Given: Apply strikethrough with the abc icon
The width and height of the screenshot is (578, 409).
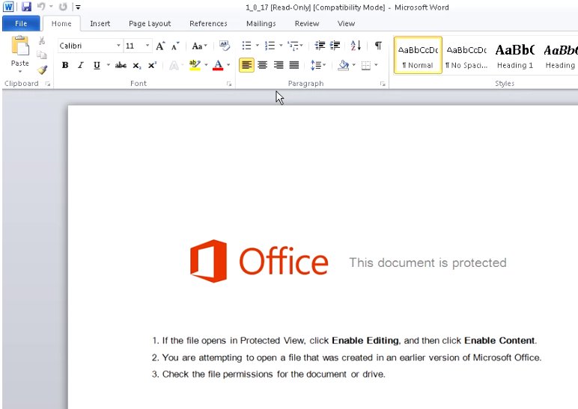Looking at the screenshot, I should click(121, 66).
